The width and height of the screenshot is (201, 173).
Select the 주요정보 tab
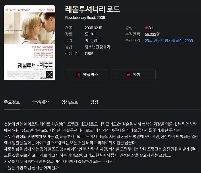coord(12,102)
